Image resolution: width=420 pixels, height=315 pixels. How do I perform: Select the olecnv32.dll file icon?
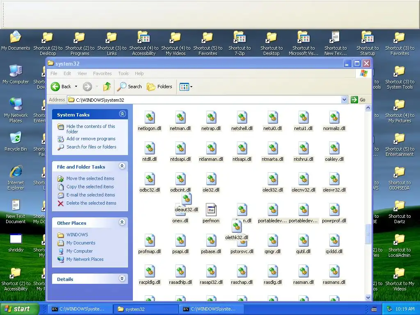pos(303,180)
